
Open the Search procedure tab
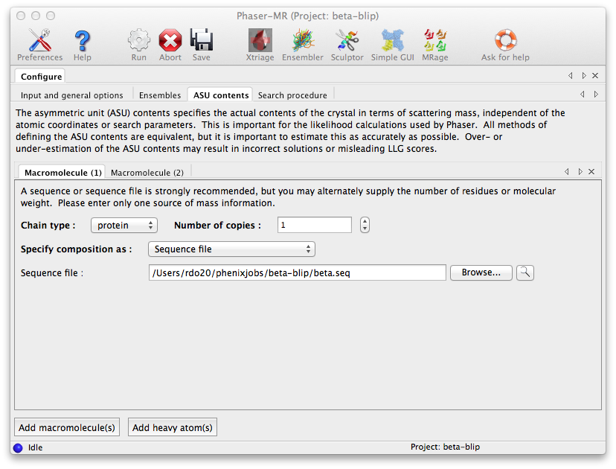click(x=293, y=95)
